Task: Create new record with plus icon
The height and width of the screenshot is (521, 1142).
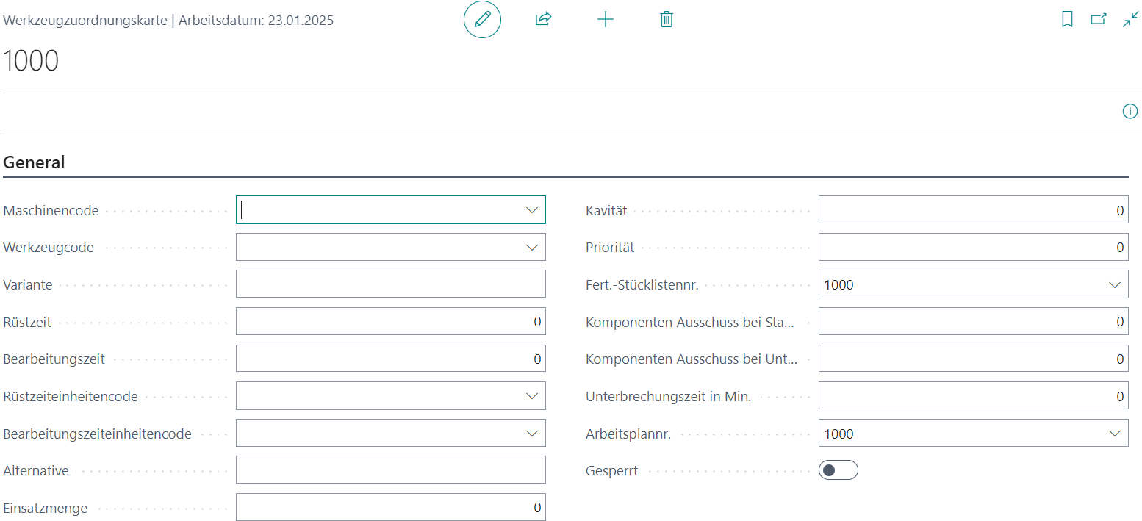Action: click(x=605, y=20)
